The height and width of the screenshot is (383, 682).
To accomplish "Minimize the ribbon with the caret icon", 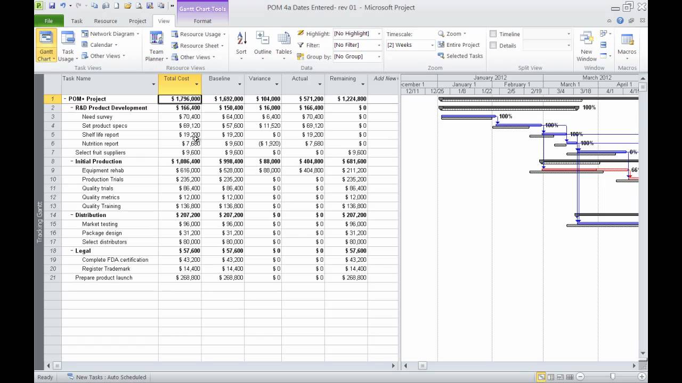I will 610,21.
